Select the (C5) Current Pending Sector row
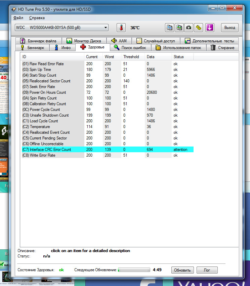Image resolution: width=250 pixels, height=286 pixels. [108, 138]
